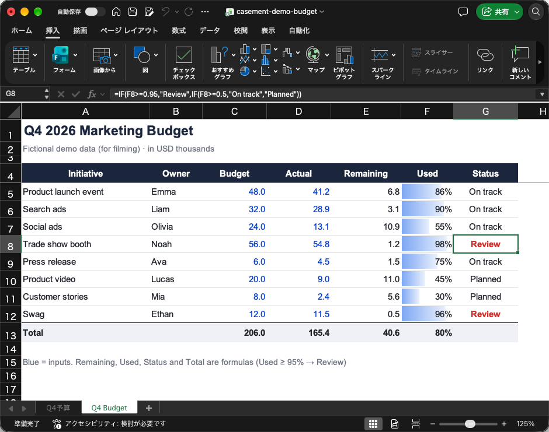Insert a チェックボックス
Screen dimensions: 549x432
(184, 62)
